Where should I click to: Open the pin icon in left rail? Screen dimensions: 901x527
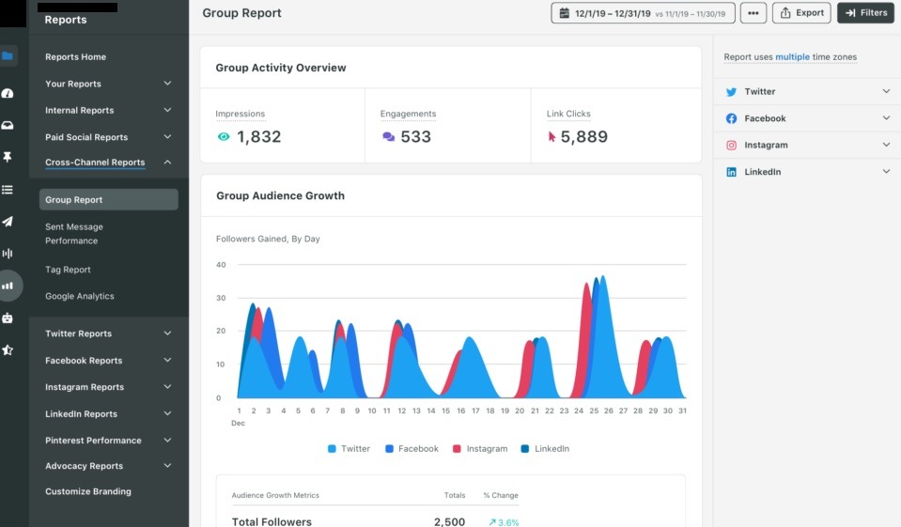[8, 157]
